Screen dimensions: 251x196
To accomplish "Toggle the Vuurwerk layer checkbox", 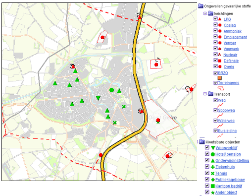I will [x=215, y=48].
